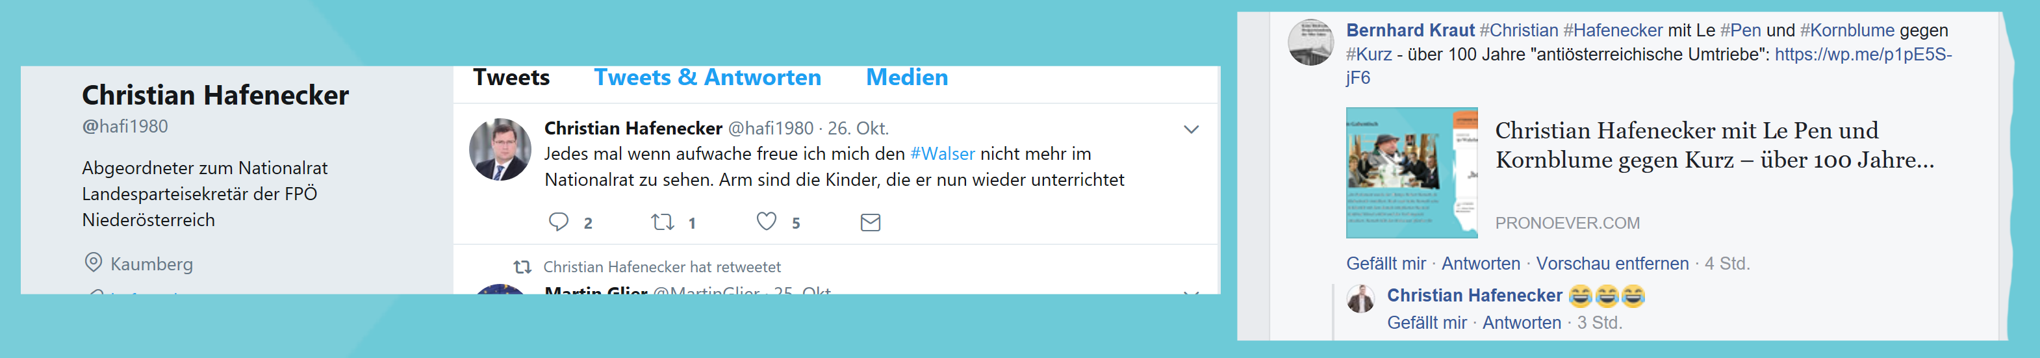
Task: Click Christian Hafenecker's tweet profile picture
Action: coord(500,149)
